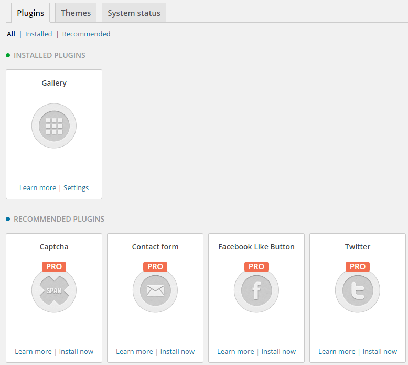Select the Plugins tab

pyautogui.click(x=30, y=13)
